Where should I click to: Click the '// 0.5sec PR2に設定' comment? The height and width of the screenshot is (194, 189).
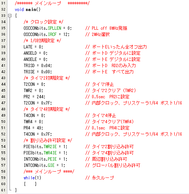[107, 97]
